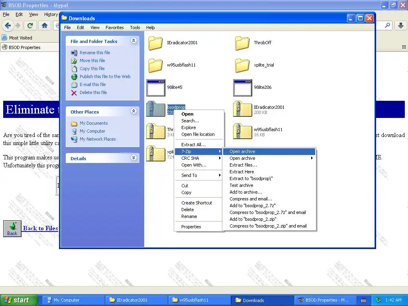The width and height of the screenshot is (408, 306).
Task: Select the w95usbflash11 16 KB zip icon
Action: tap(243, 131)
